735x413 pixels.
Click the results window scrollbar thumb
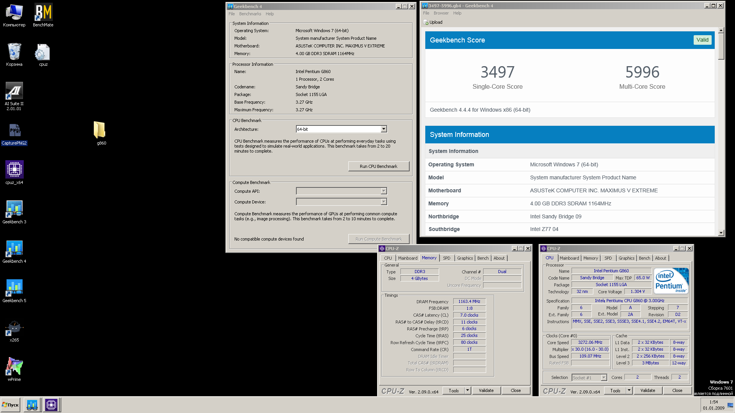(x=721, y=47)
